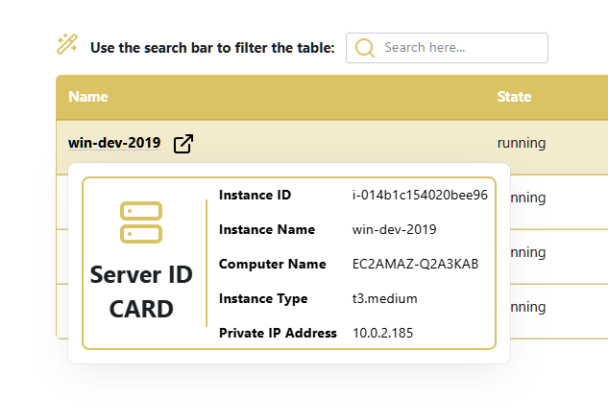Click the server stack icon in card
The width and height of the screenshot is (608, 420).
click(x=141, y=222)
